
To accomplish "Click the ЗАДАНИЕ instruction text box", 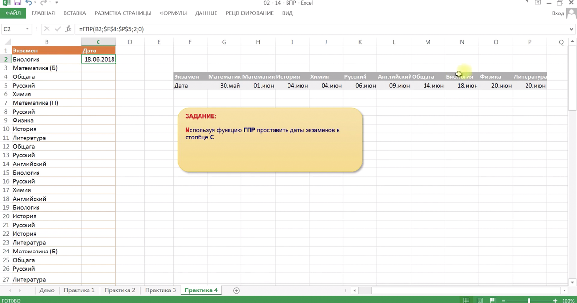I will pos(270,139).
